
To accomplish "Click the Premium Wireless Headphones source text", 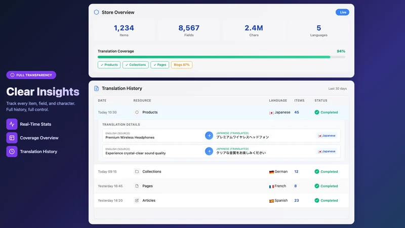I will click(130, 137).
